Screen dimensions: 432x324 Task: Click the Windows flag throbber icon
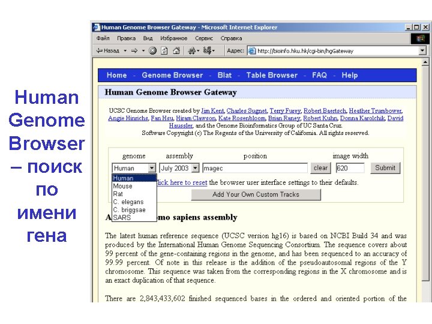[420, 38]
